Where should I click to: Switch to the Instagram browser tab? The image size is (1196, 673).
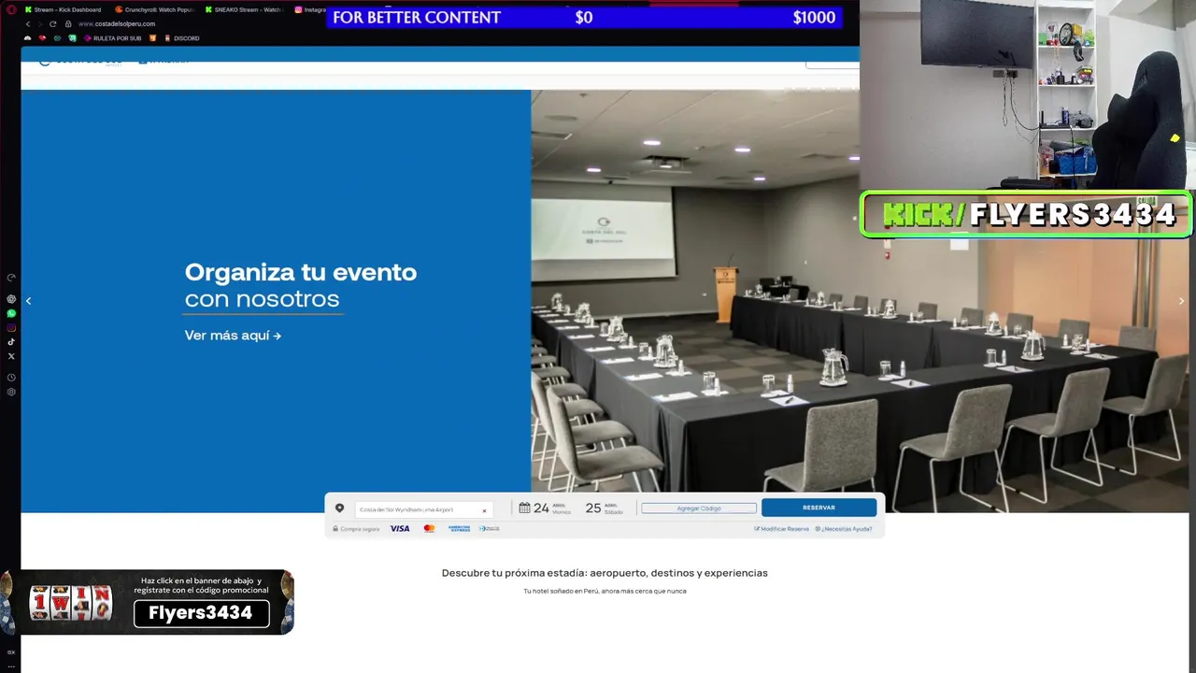pos(310,9)
